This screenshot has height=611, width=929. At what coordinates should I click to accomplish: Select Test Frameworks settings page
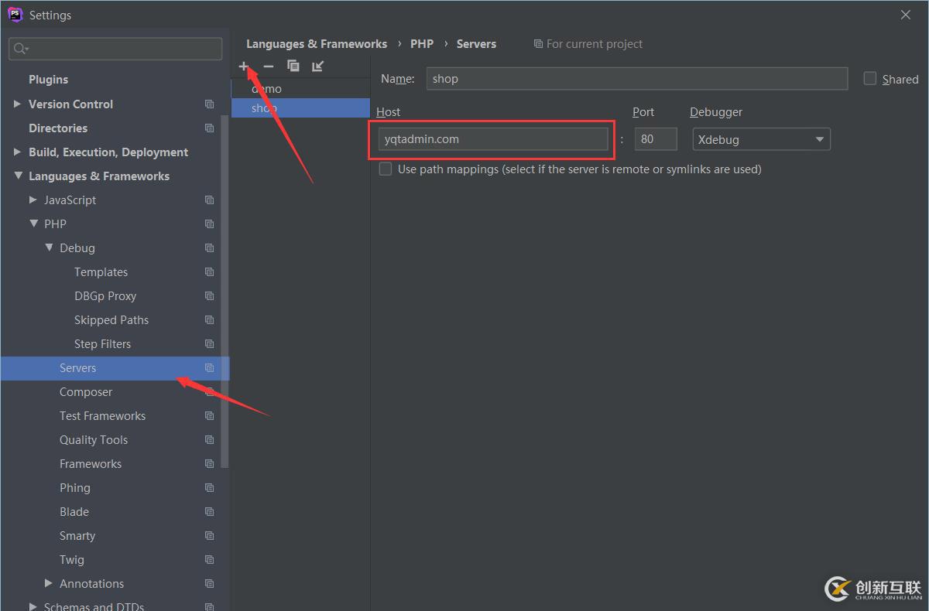pyautogui.click(x=103, y=416)
